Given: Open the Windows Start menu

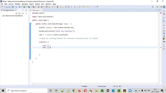Looking at the screenshot, I should point(3,91).
